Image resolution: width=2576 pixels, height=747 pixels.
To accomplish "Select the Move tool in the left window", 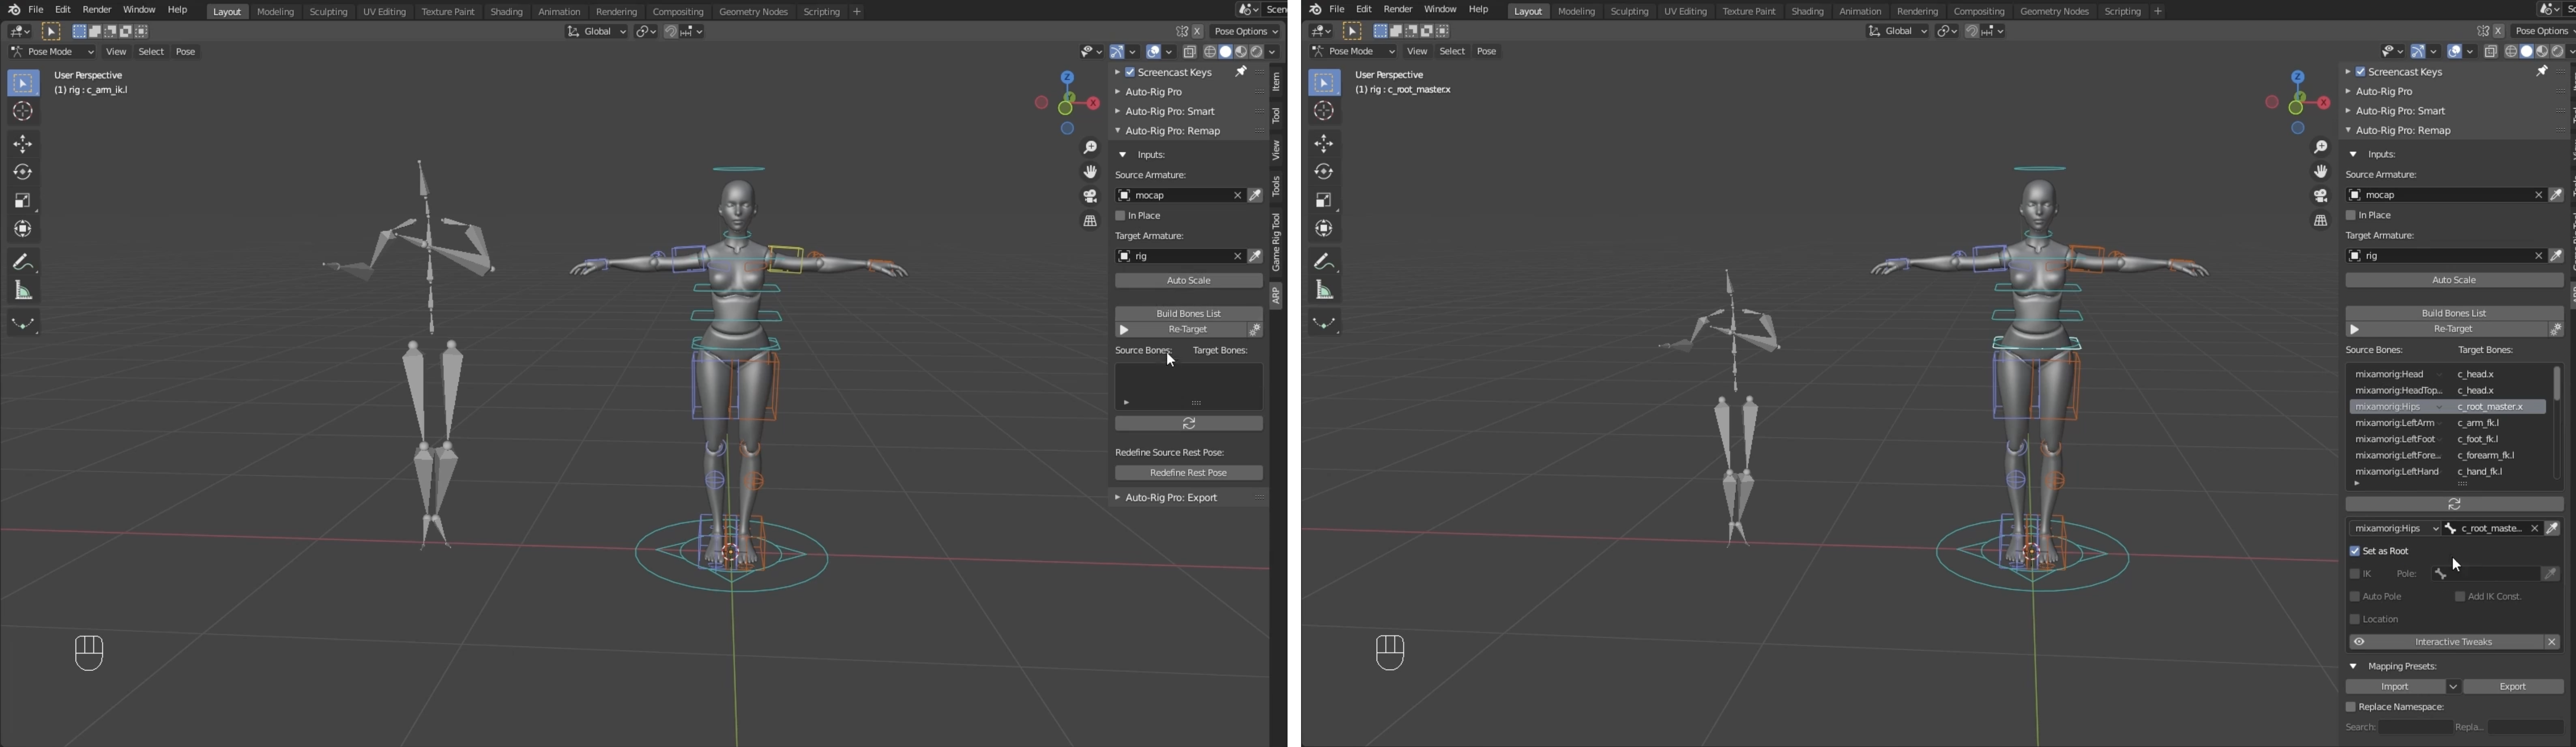I will [x=23, y=144].
